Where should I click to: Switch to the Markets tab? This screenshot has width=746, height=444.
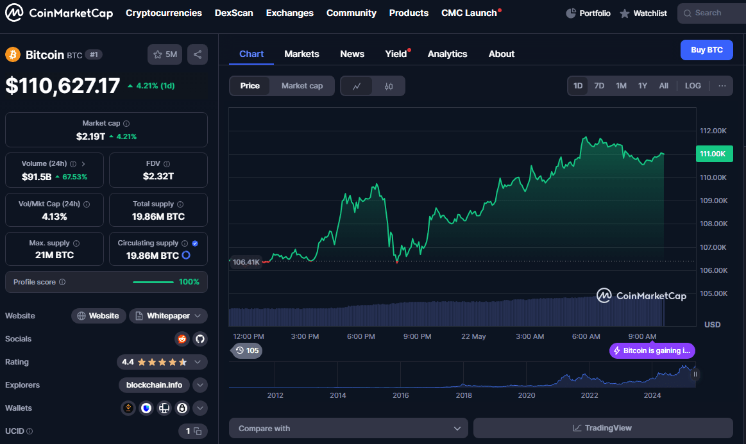pos(301,54)
